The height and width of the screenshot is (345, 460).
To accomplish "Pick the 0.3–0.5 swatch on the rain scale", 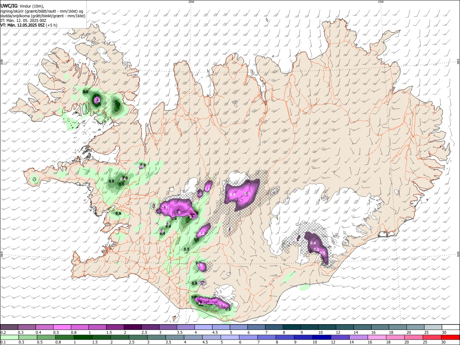I will point(28,337).
